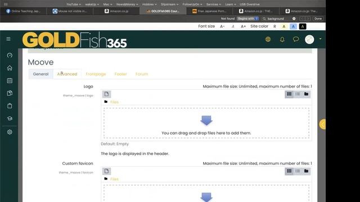Screen dimensions: 360x202
Task: Open Files folder link under Custom favicon
Action: 114,179
